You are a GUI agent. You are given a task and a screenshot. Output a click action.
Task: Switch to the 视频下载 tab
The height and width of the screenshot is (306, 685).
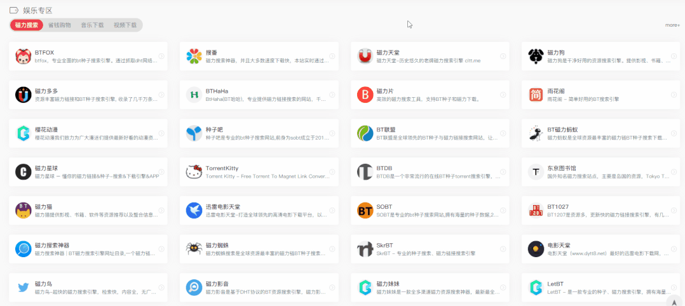125,25
